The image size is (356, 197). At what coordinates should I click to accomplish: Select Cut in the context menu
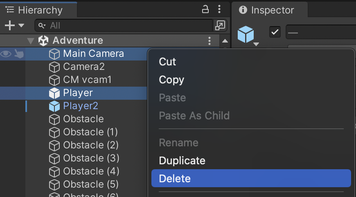(167, 62)
